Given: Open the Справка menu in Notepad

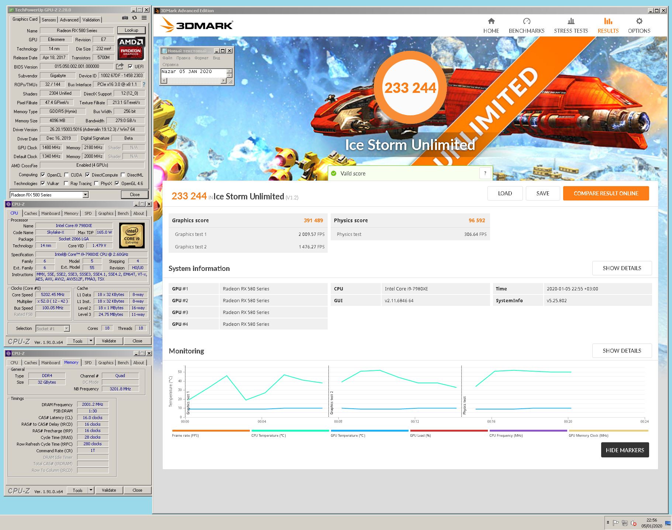Looking at the screenshot, I should pyautogui.click(x=170, y=64).
